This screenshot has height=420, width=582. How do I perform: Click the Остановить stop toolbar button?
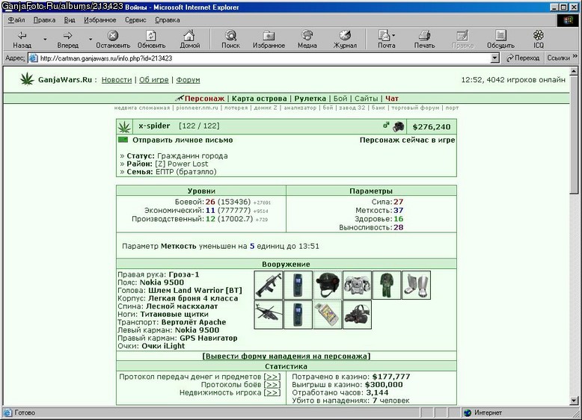click(x=113, y=40)
